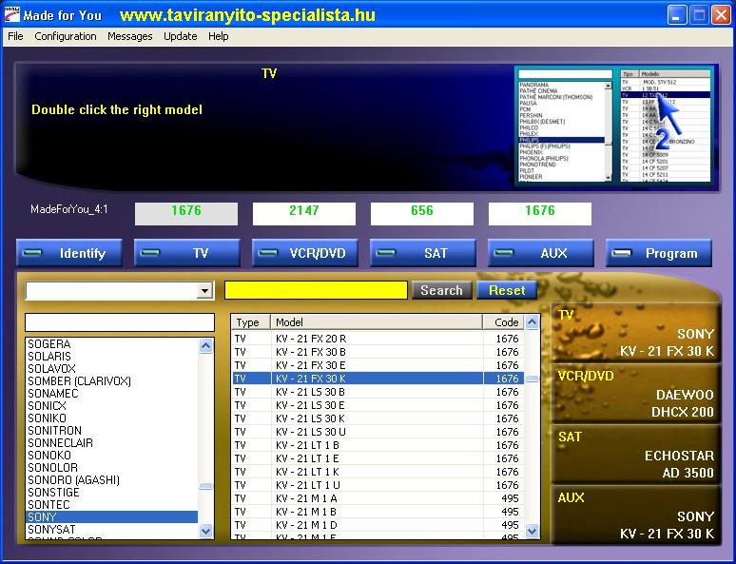Viewport: 736px width, 564px height.
Task: Click the Program button
Action: (659, 253)
